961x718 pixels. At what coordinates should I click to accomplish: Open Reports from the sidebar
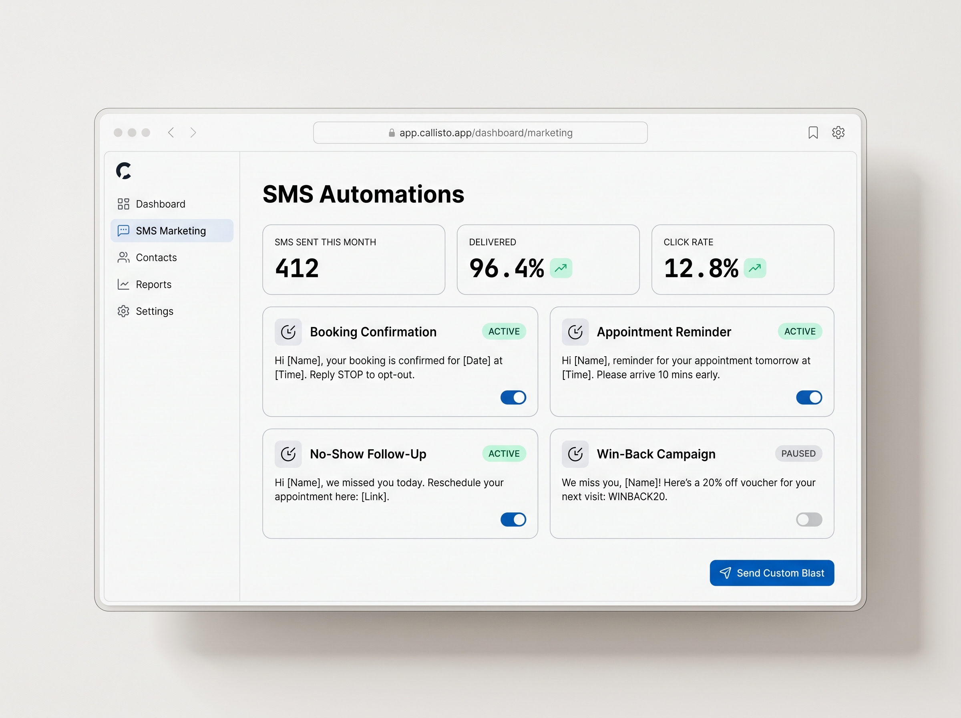pyautogui.click(x=172, y=284)
